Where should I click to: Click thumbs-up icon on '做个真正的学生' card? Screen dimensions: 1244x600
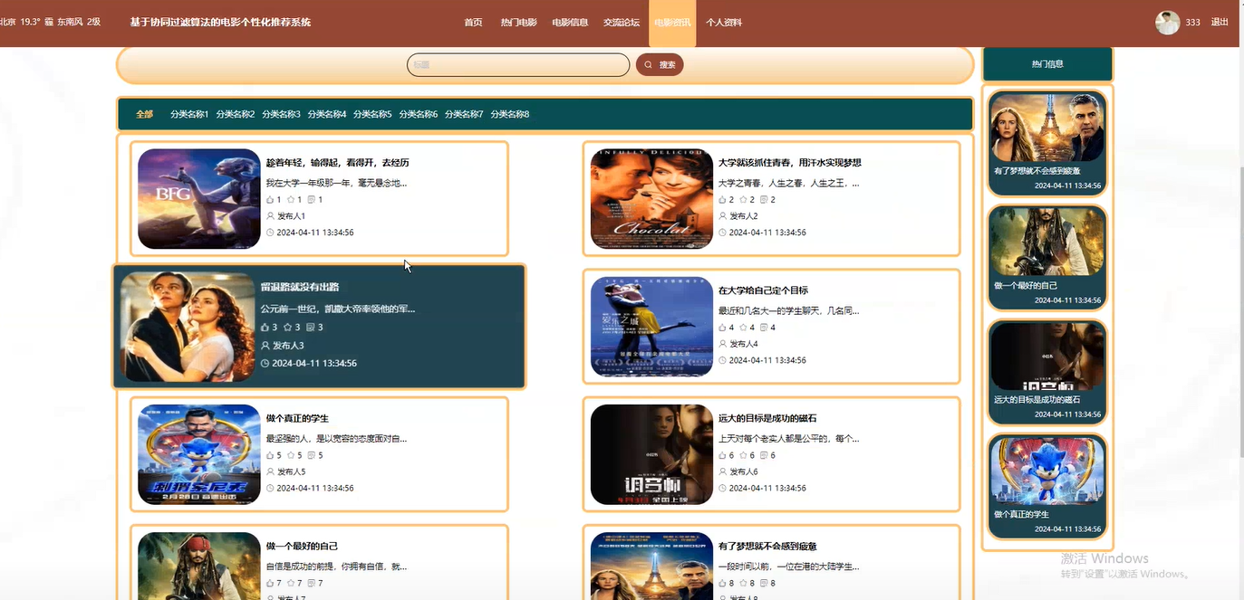tap(270, 455)
